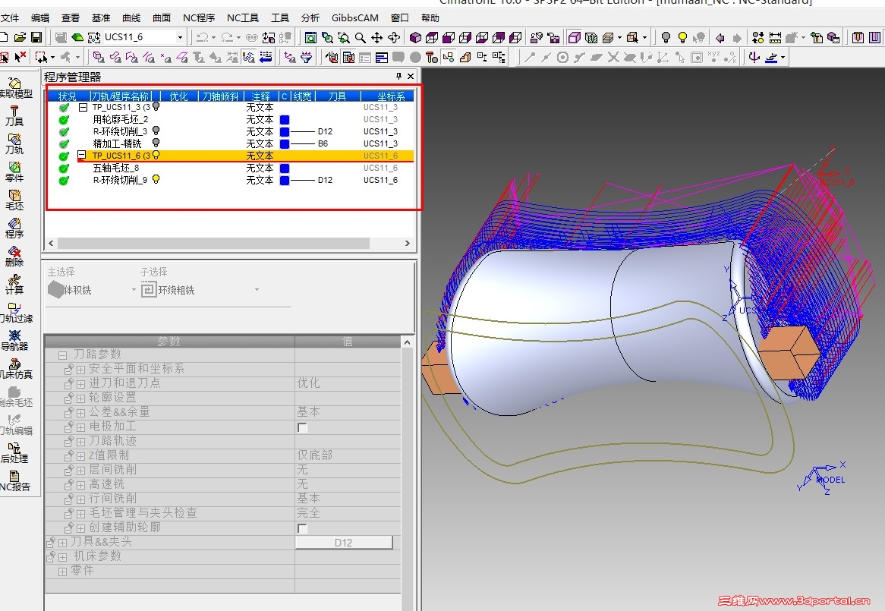Expand 安全平面和坐标系 parameters
This screenshot has height=611, width=885.
pos(80,370)
